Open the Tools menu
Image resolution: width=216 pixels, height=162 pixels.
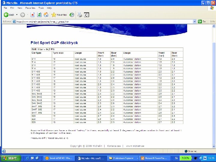(x=41, y=8)
